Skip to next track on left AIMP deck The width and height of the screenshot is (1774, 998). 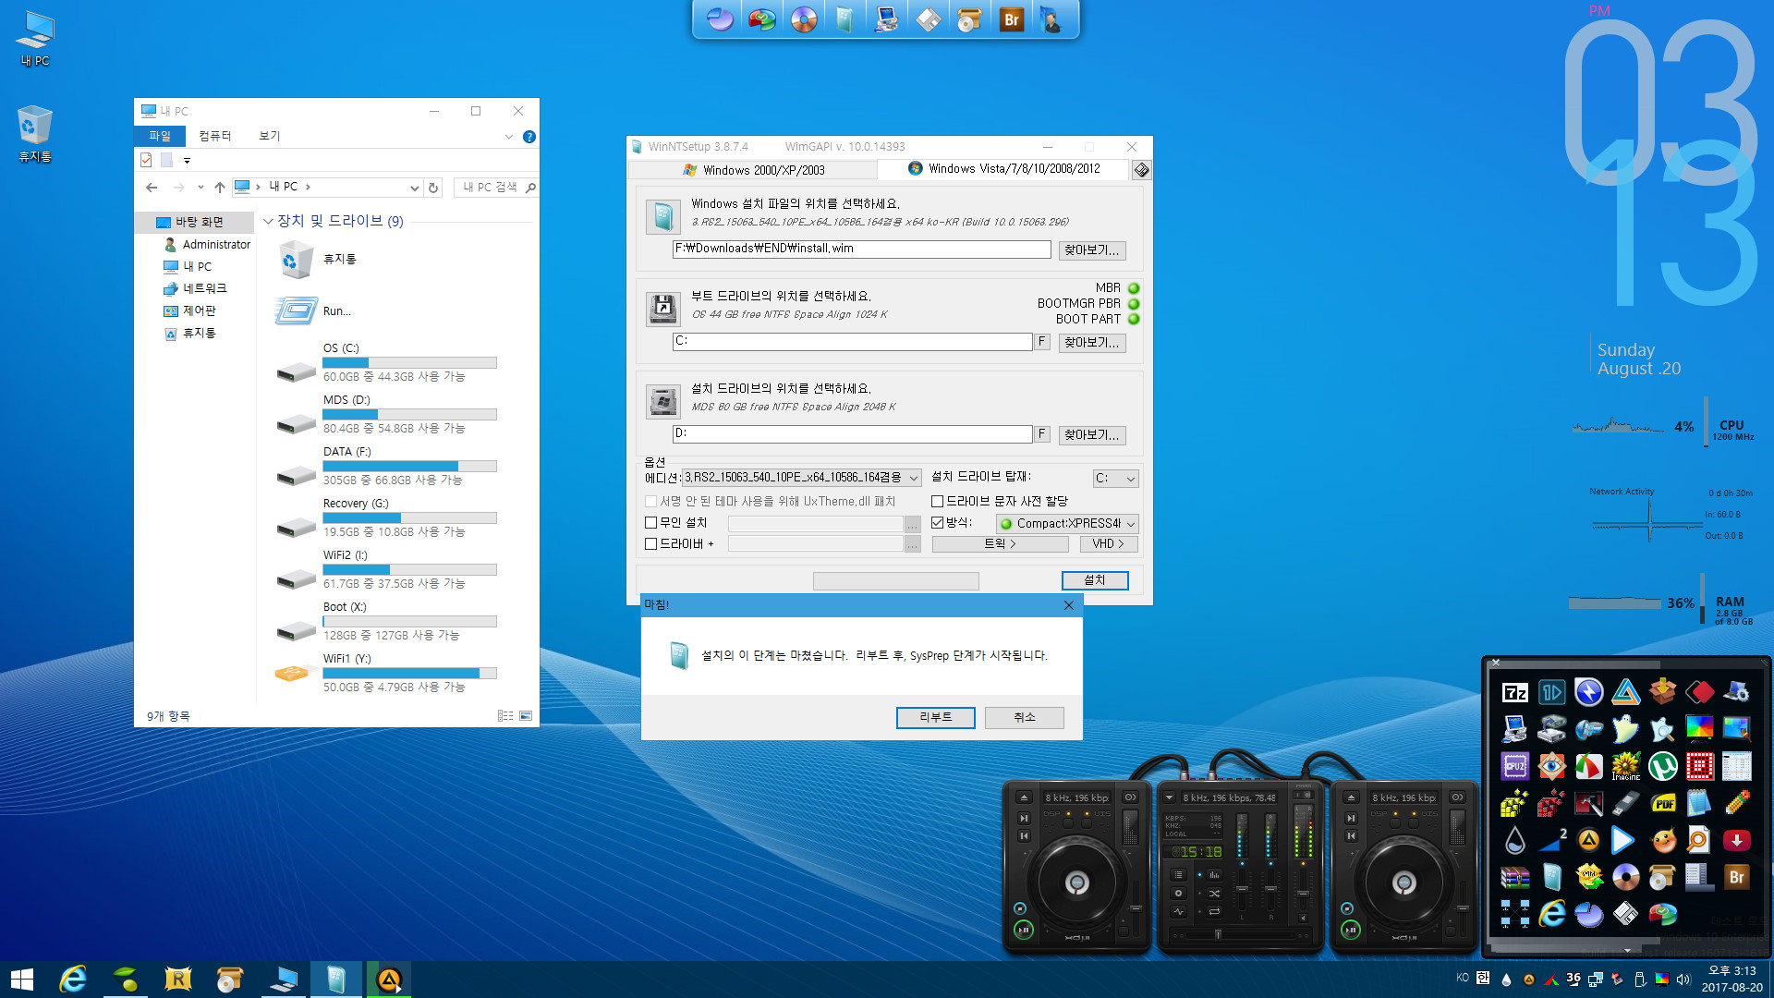pyautogui.click(x=1024, y=819)
